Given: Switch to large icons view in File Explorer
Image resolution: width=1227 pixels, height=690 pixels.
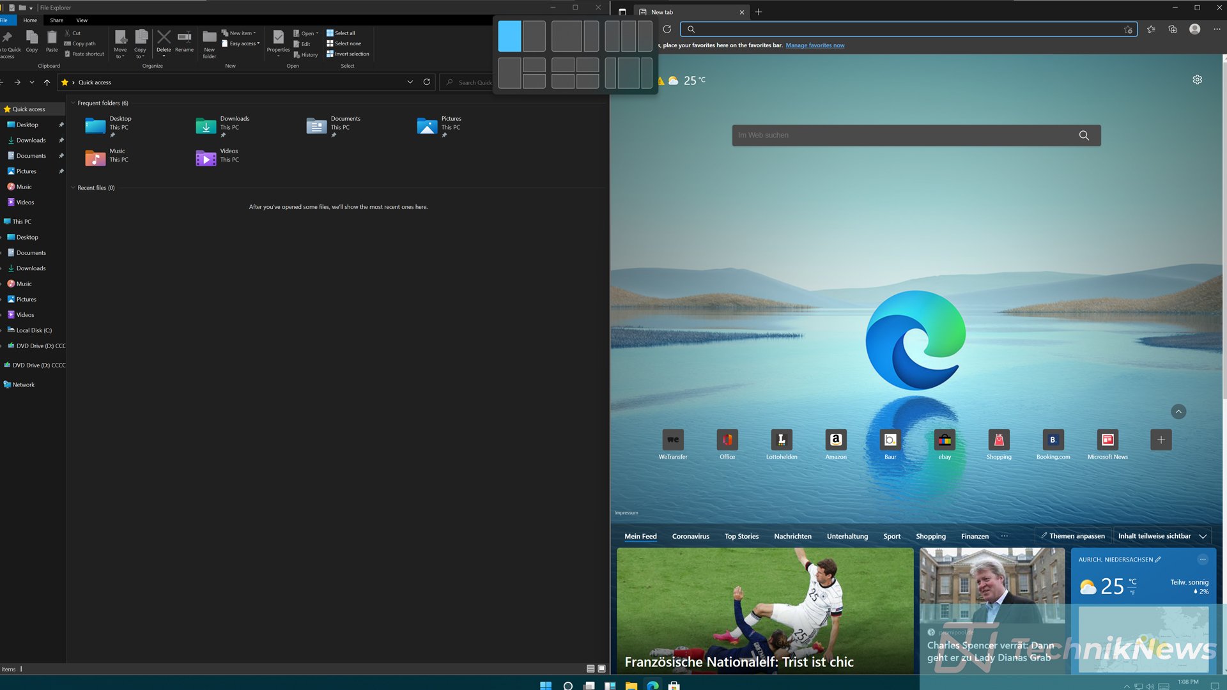Looking at the screenshot, I should coord(601,669).
